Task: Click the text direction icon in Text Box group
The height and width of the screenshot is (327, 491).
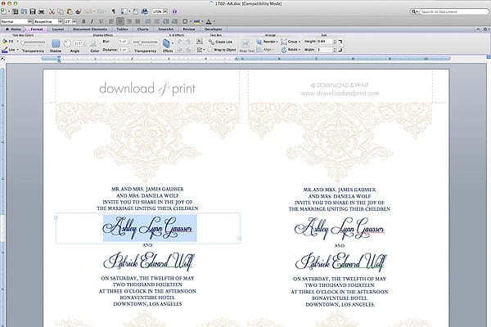Action: pyautogui.click(x=199, y=42)
